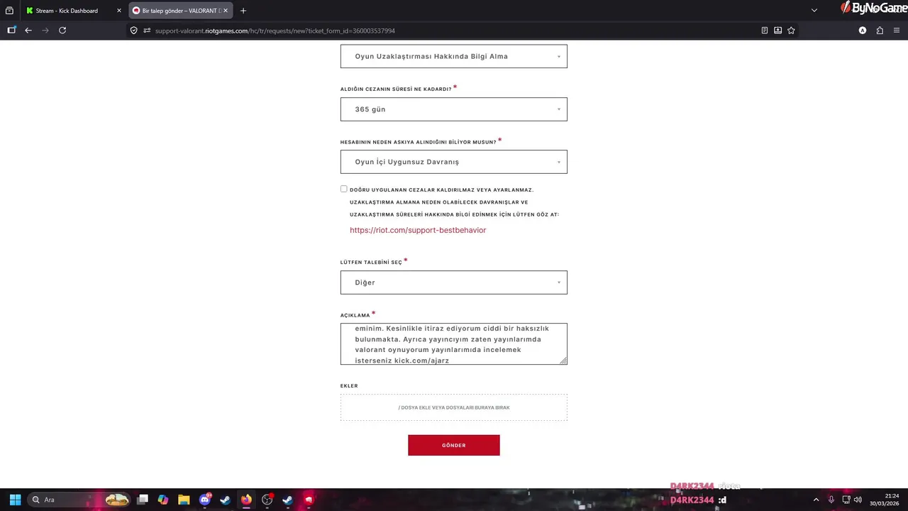
Task: Click the Dosya Ekle attachment drop zone
Action: click(454, 407)
